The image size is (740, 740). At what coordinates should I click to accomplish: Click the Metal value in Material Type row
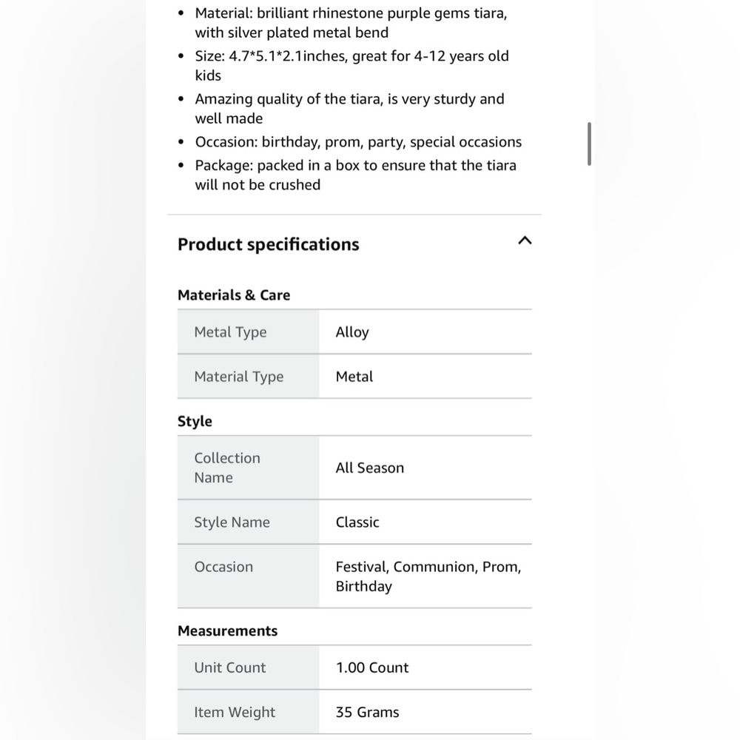[354, 377]
